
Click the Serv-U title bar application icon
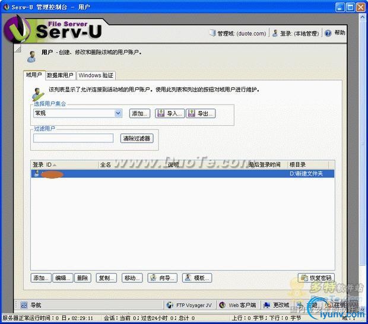click(x=7, y=7)
